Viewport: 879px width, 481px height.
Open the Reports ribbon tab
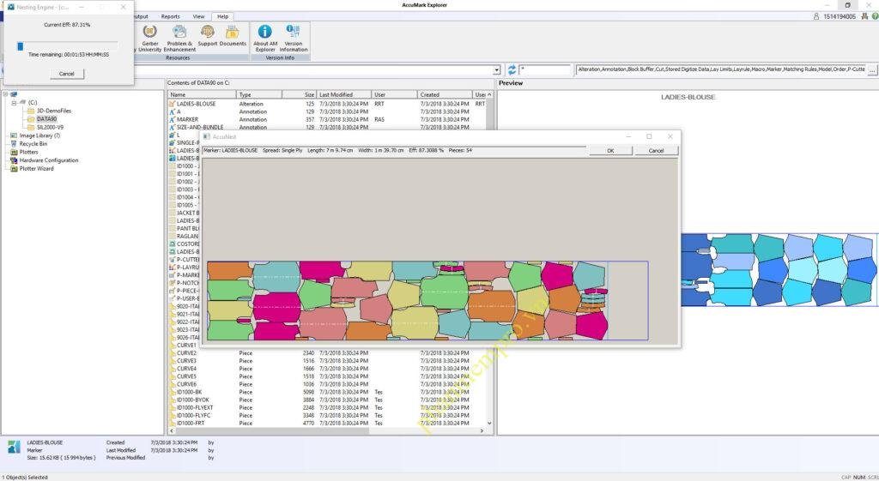[170, 16]
